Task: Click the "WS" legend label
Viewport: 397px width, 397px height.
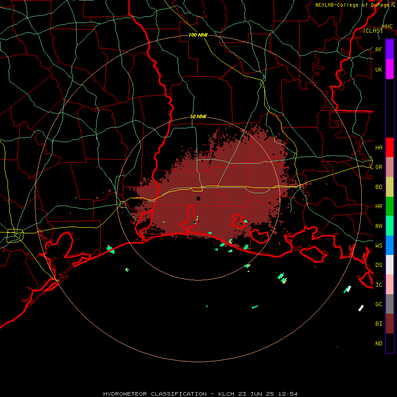Action: (x=378, y=245)
